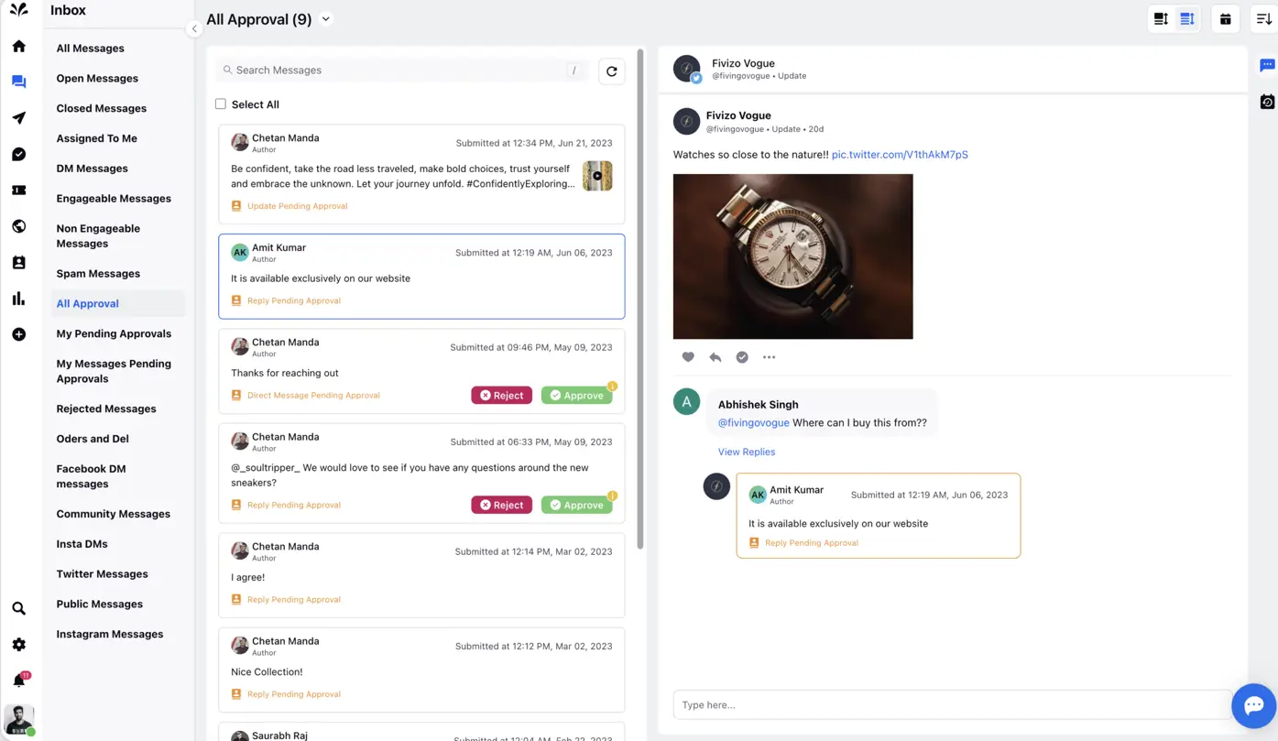Screen dimensions: 1278x741
Task: Click View Replies link
Action: tap(747, 452)
